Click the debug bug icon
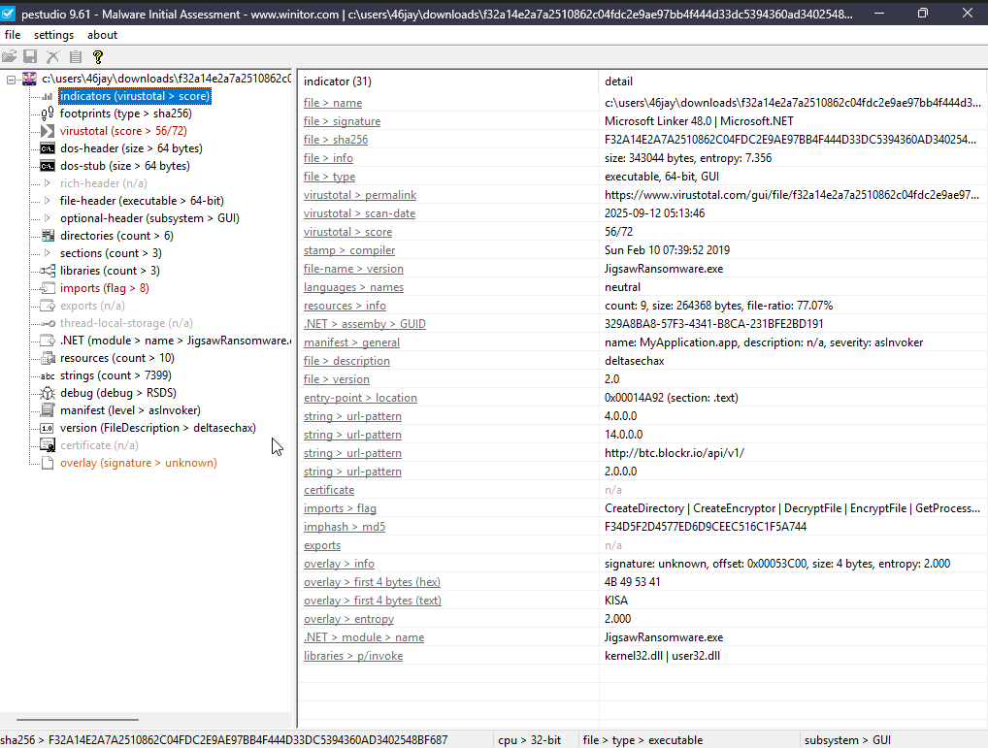The height and width of the screenshot is (748, 988). tap(48, 393)
